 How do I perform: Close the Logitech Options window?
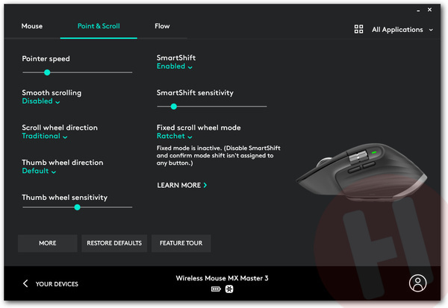430,10
